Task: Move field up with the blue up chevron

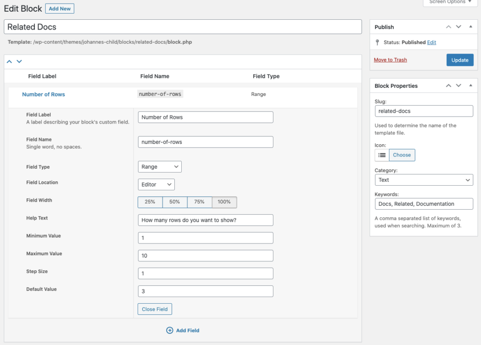Action: pyautogui.click(x=9, y=62)
